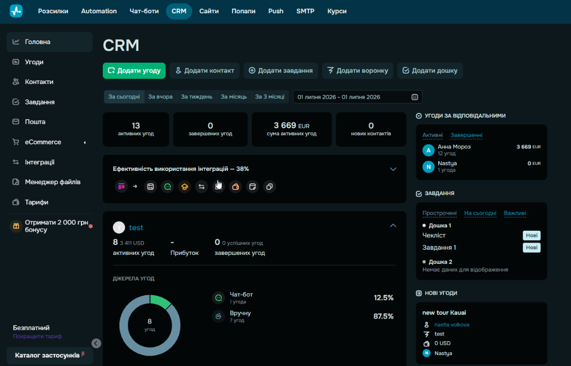Image resolution: width=571 pixels, height=366 pixels.
Task: Collapse the test pipeline section chevron
Action: pyautogui.click(x=393, y=225)
